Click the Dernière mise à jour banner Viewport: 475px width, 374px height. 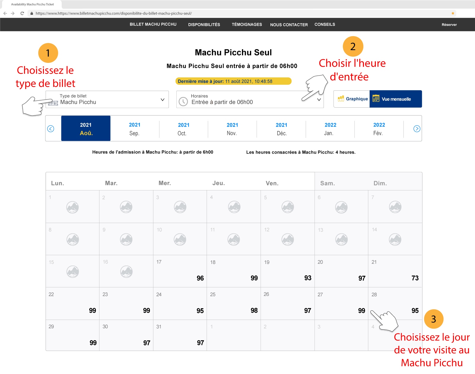[233, 81]
